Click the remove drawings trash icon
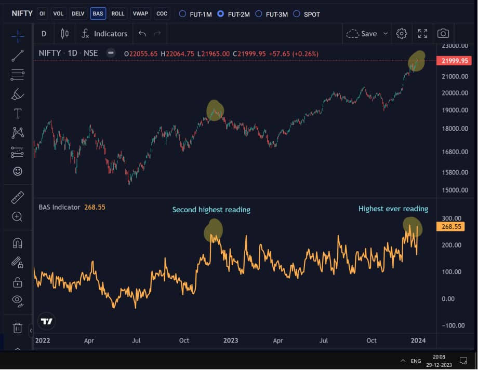This screenshot has height=370, width=478. point(17,328)
